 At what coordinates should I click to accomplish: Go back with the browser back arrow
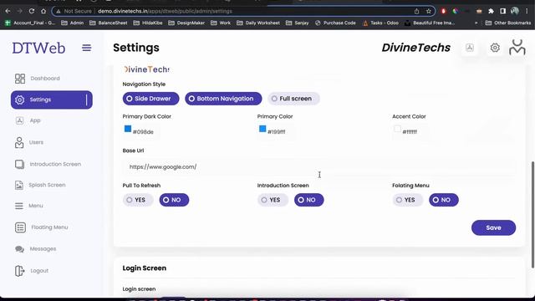8,11
